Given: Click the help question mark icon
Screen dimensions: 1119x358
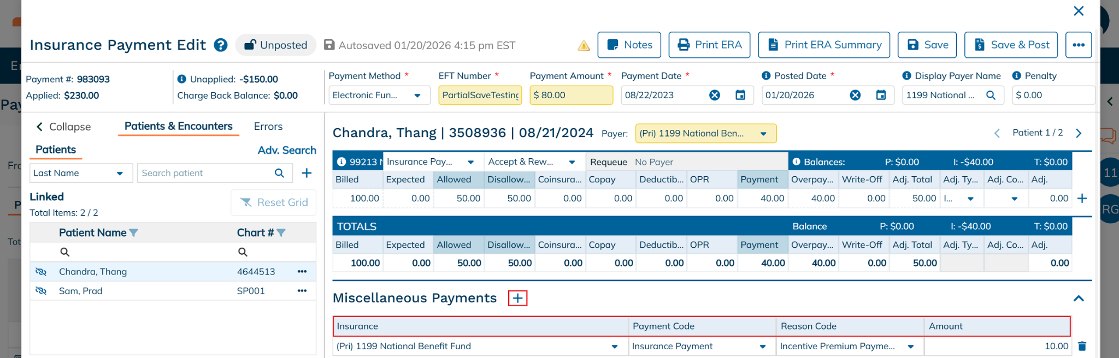Looking at the screenshot, I should tap(221, 45).
